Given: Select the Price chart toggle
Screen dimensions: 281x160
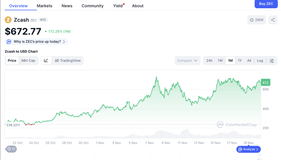Looking at the screenshot, I should click(12, 60).
